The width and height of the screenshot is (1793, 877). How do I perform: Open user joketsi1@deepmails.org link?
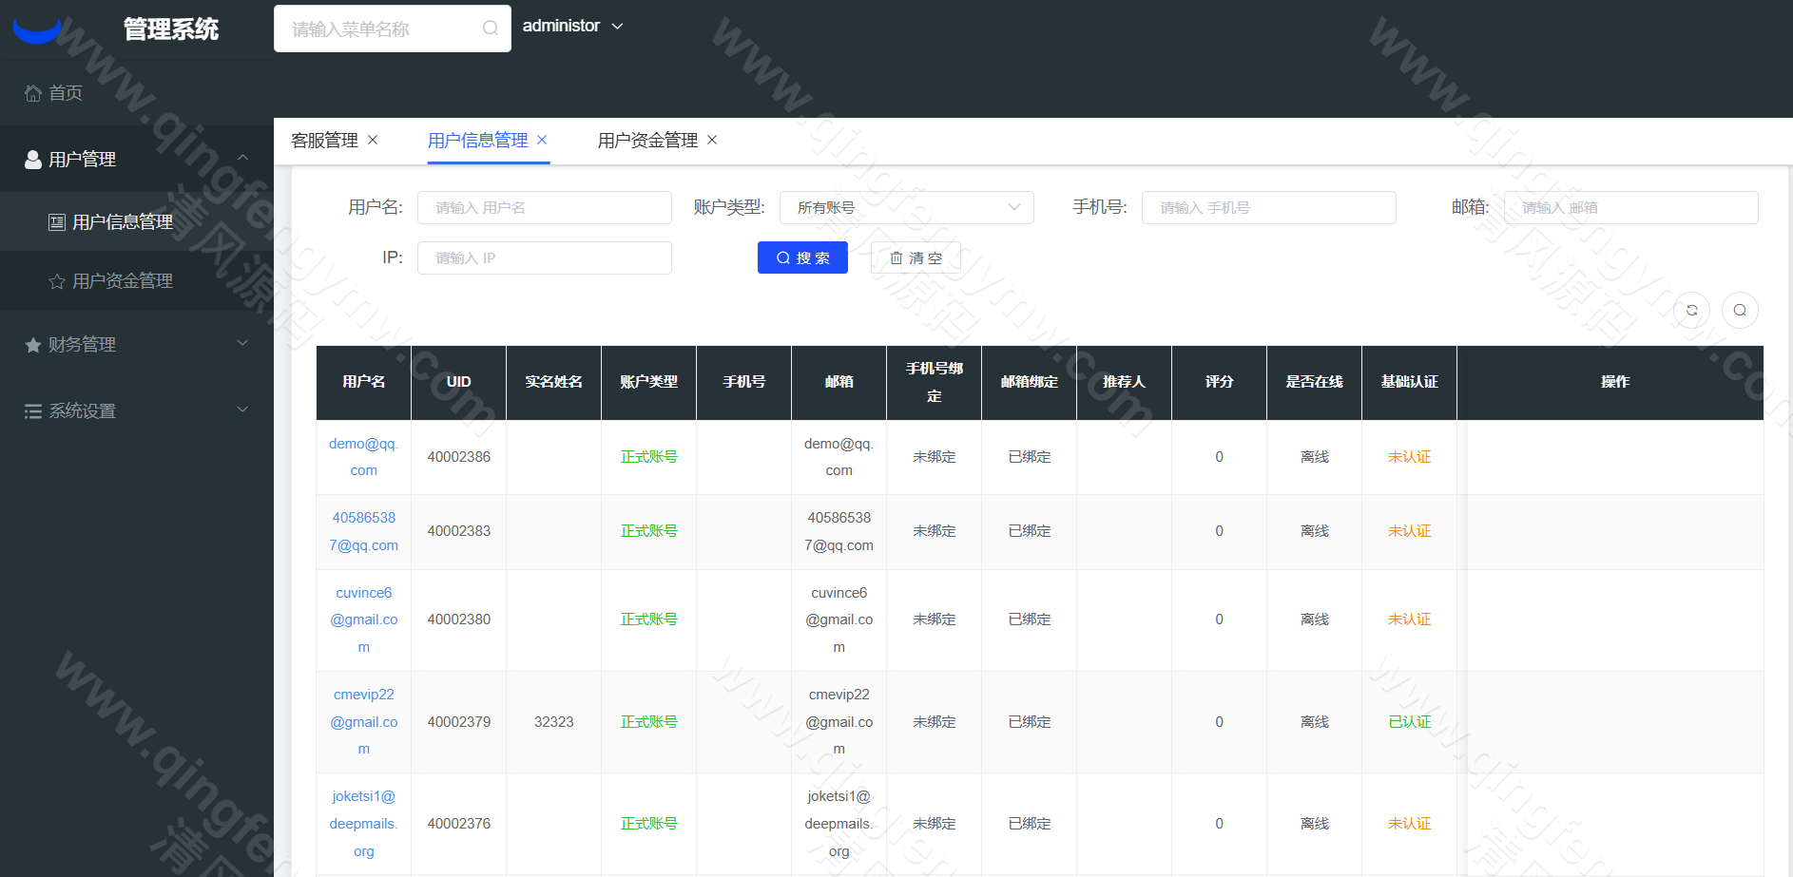(364, 824)
